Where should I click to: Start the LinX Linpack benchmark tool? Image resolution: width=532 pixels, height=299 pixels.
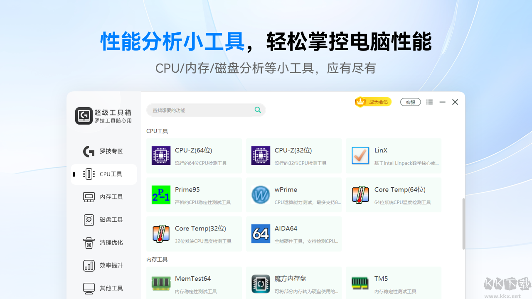point(393,155)
